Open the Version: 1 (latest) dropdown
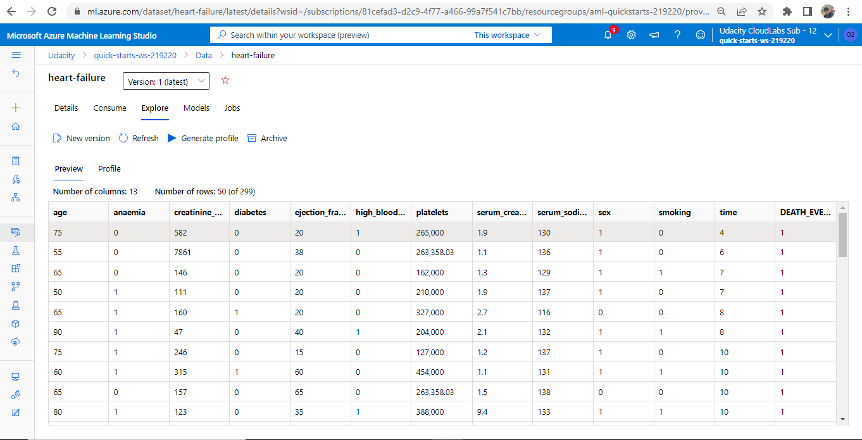The height and width of the screenshot is (440, 862). pos(165,81)
